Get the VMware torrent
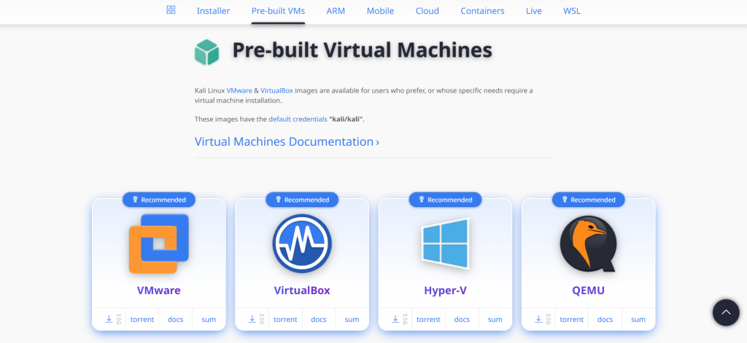Image resolution: width=747 pixels, height=343 pixels. (x=142, y=319)
